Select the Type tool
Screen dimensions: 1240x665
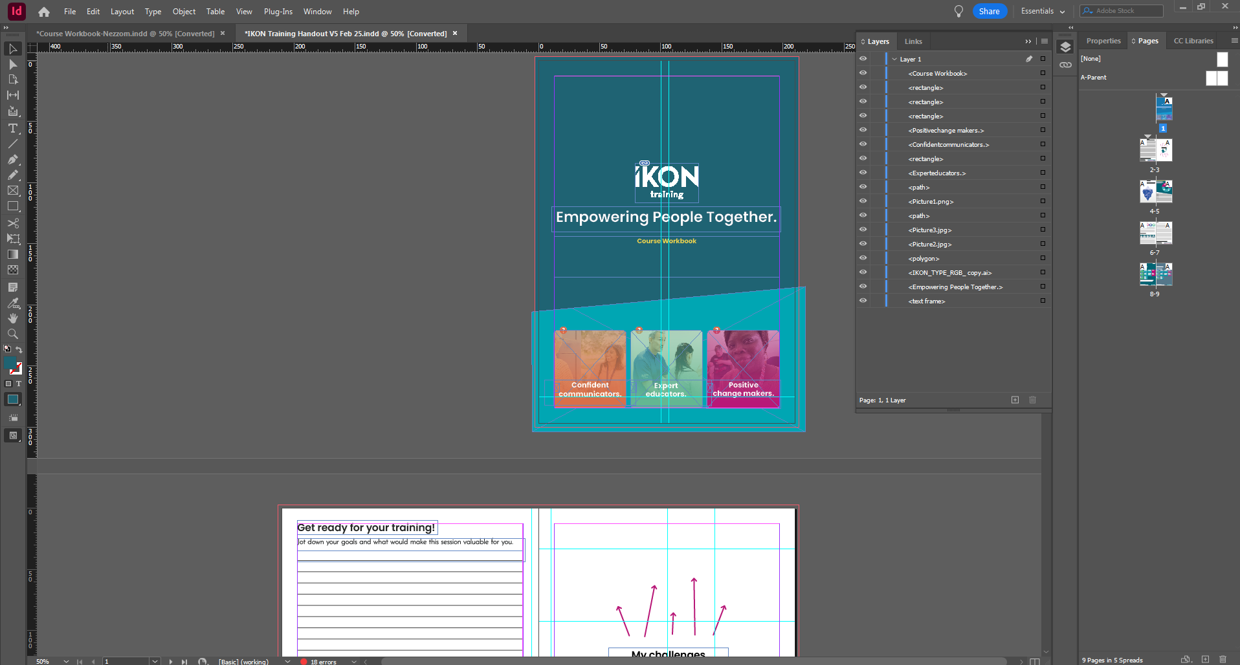tap(12, 128)
